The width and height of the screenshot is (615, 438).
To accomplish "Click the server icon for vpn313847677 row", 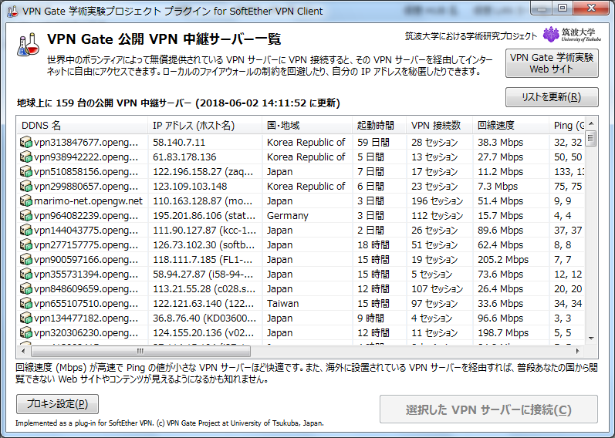I will [27, 143].
